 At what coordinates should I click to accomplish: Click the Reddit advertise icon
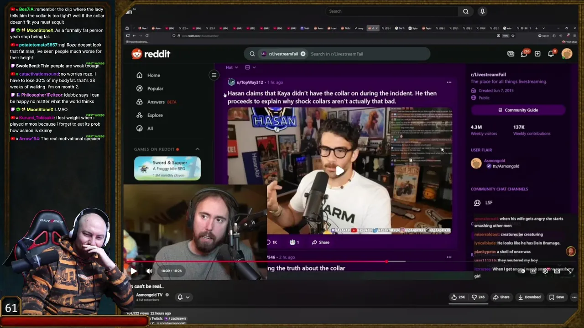pyautogui.click(x=511, y=54)
